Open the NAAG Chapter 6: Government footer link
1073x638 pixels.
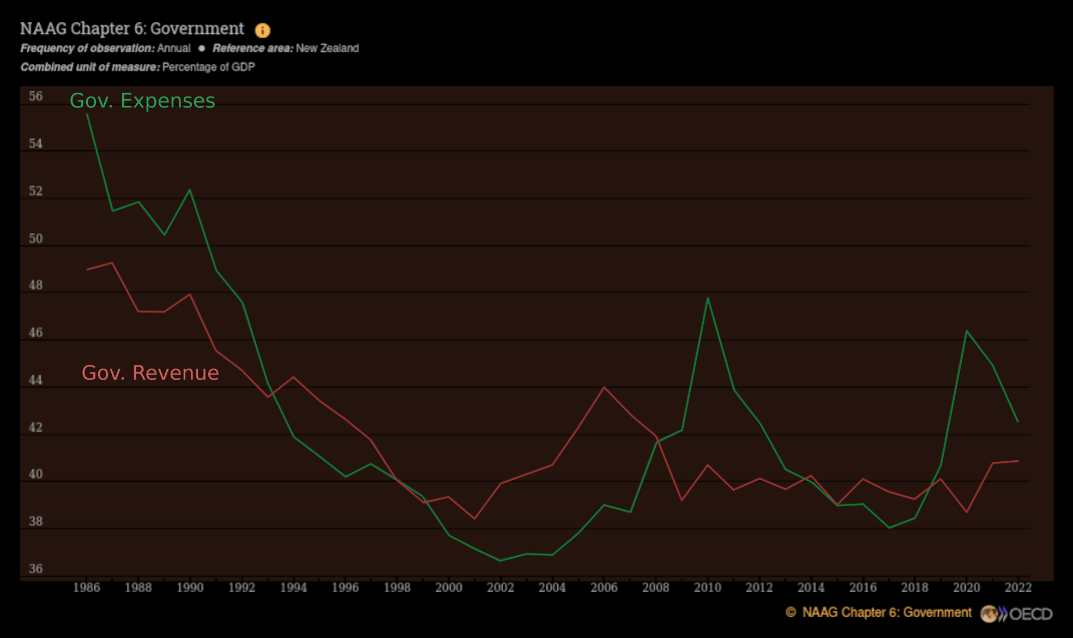point(887,612)
